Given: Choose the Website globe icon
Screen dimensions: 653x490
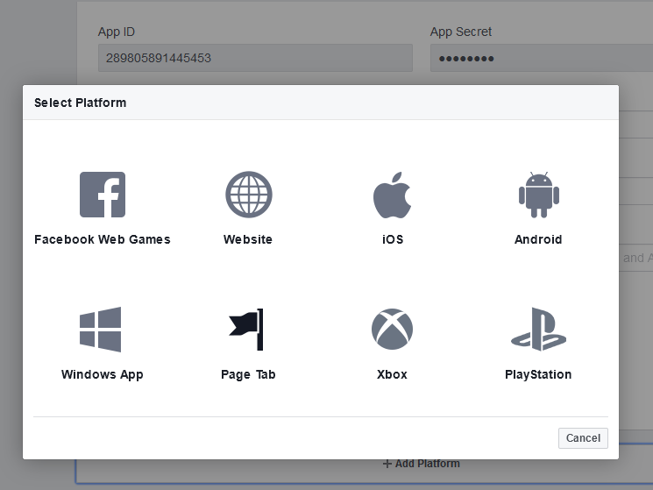Looking at the screenshot, I should pos(248,195).
